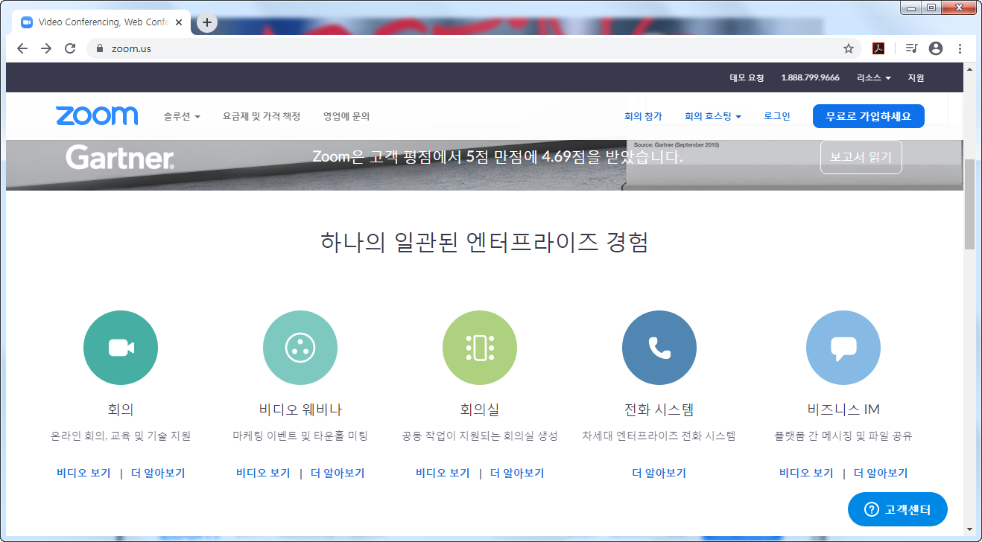
Task: Expand the 리소스 dropdown in top bar
Action: (874, 77)
